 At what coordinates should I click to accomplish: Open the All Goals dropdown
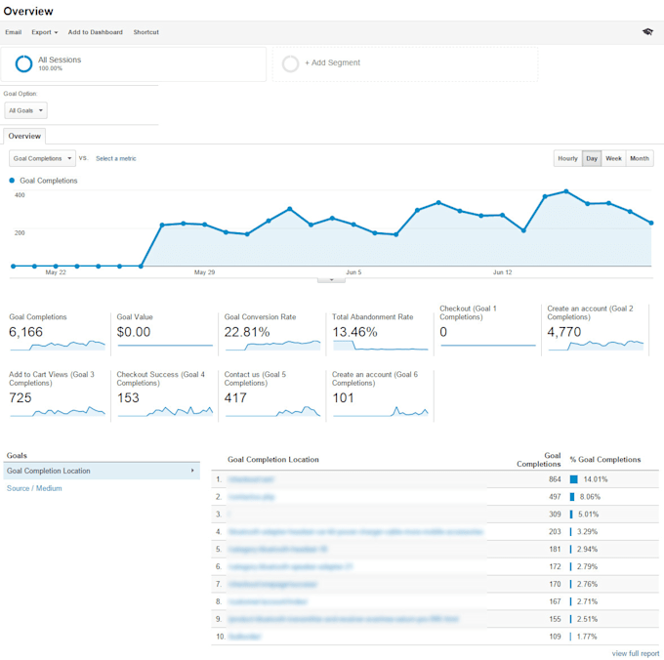25,110
